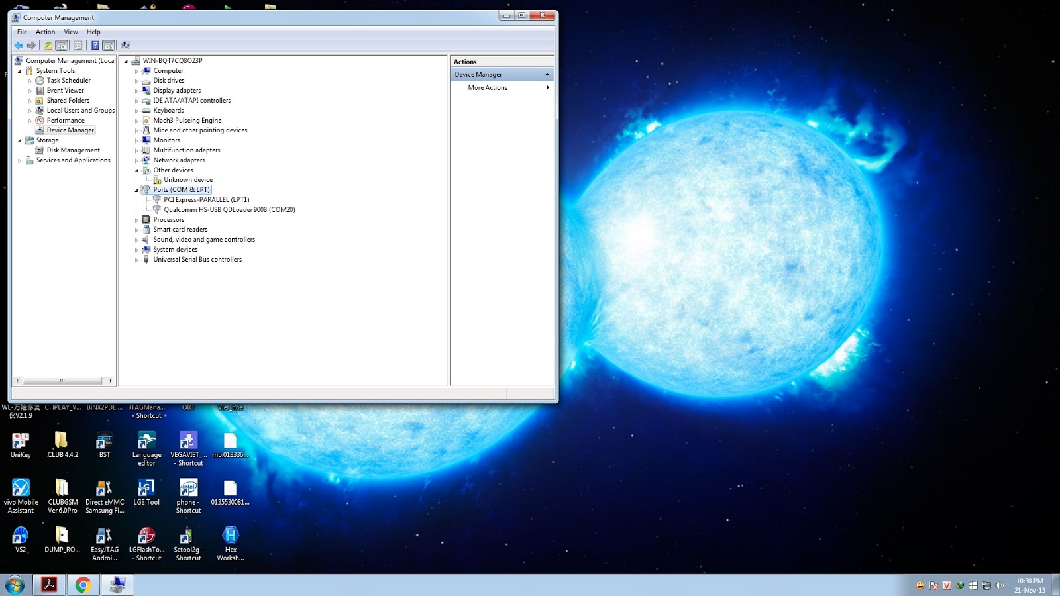The height and width of the screenshot is (596, 1060).
Task: Expand the Universal Serial Bus controllers category
Action: [x=136, y=260]
